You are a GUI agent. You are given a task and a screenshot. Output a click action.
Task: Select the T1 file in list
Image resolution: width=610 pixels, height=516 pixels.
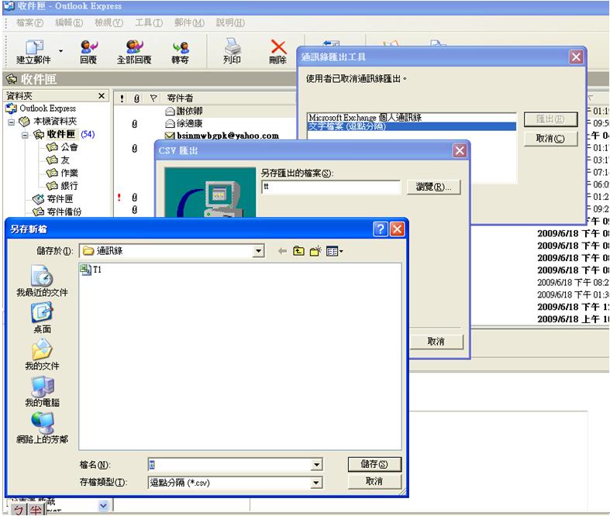click(x=91, y=269)
